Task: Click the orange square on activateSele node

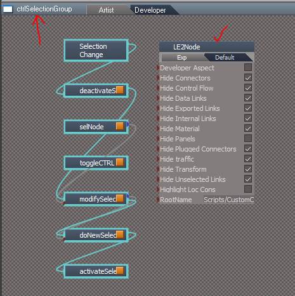Action: 120,271
